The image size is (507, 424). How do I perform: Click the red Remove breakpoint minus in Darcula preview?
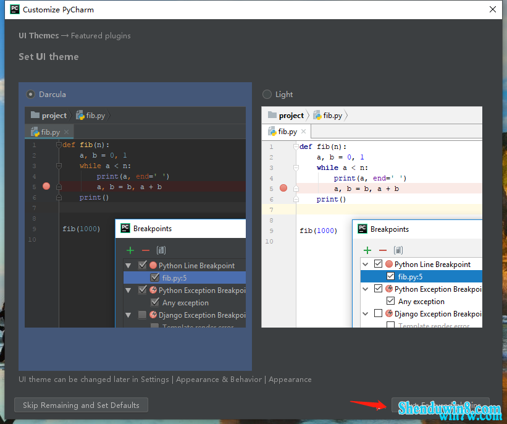pos(146,250)
